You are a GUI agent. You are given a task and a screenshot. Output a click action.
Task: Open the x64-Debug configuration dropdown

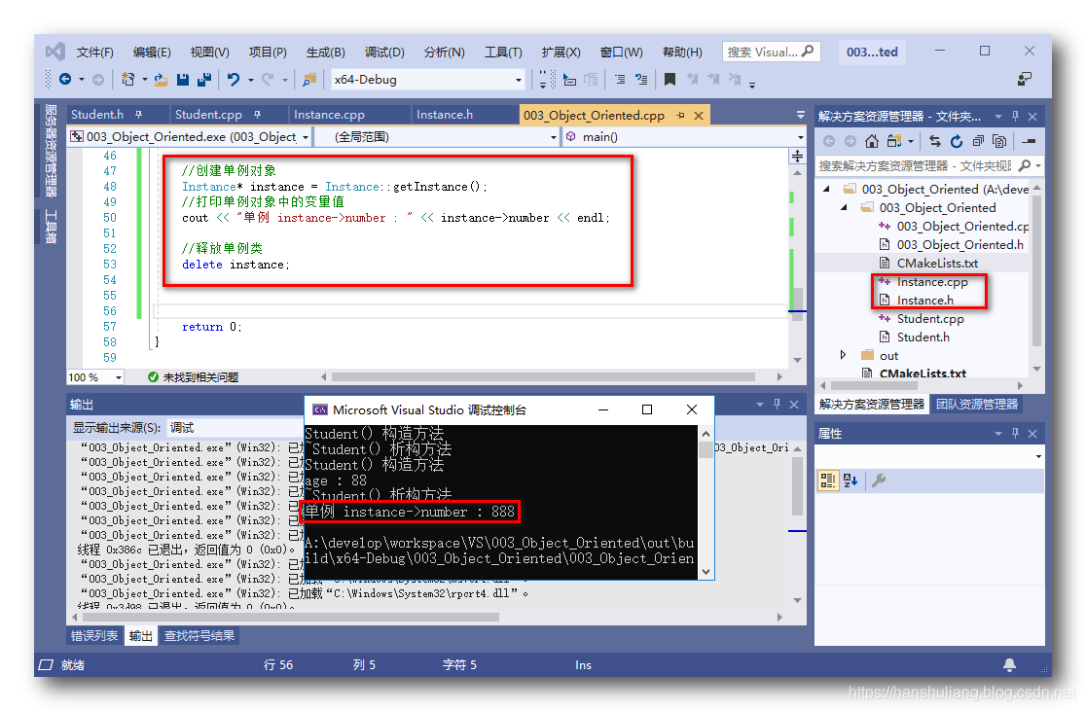coord(518,80)
